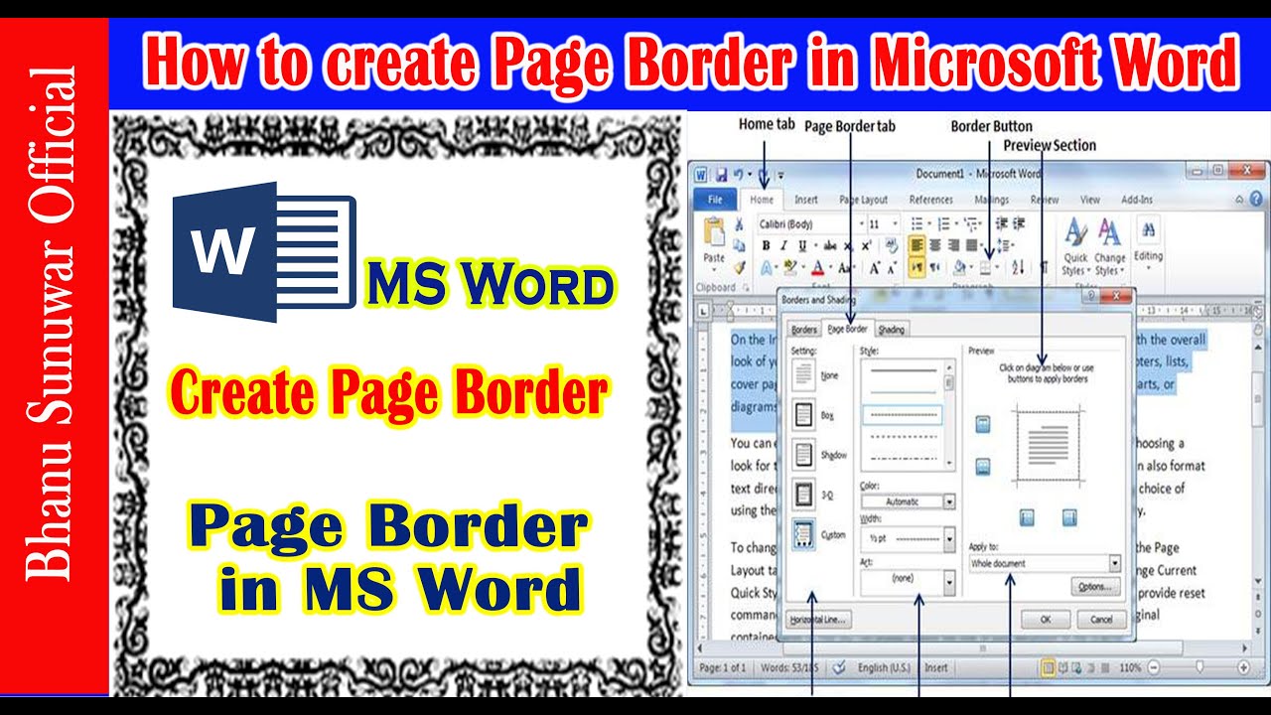1271x715 pixels.
Task: Adjust the zoom slider handle in status bar
Action: pyautogui.click(x=1200, y=668)
